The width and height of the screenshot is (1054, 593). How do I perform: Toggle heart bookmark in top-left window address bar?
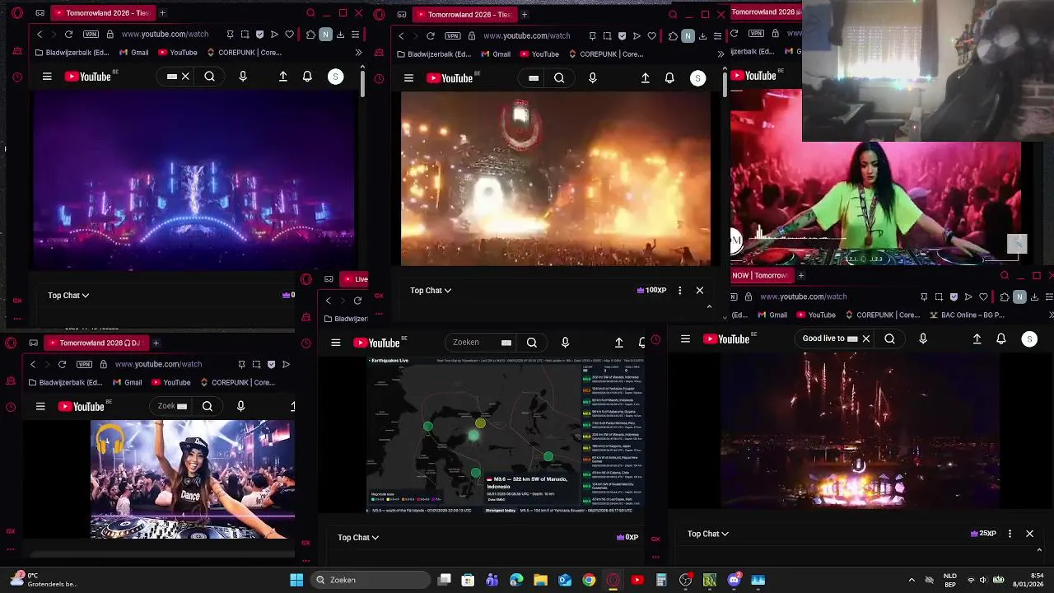pos(290,35)
